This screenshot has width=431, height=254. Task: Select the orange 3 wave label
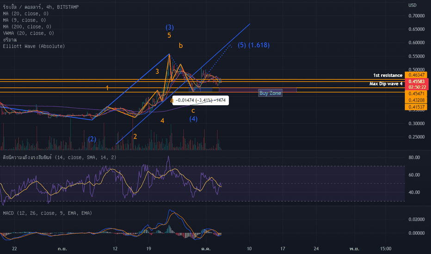pyautogui.click(x=157, y=72)
